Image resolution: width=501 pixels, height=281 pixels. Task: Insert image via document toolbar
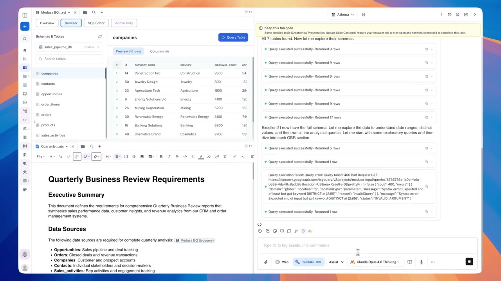coord(142,157)
